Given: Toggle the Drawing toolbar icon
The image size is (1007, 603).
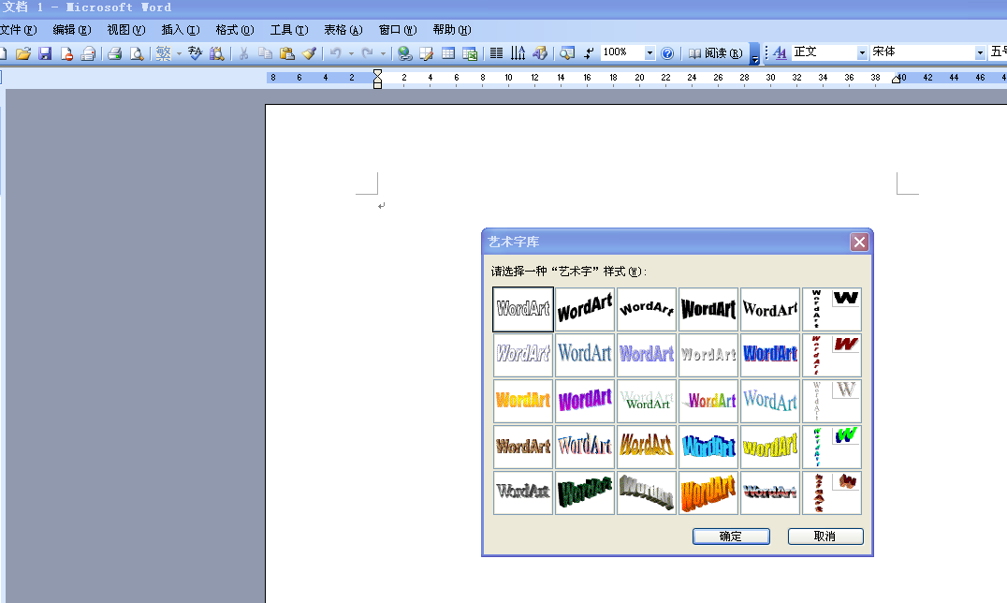Looking at the screenshot, I should [540, 53].
